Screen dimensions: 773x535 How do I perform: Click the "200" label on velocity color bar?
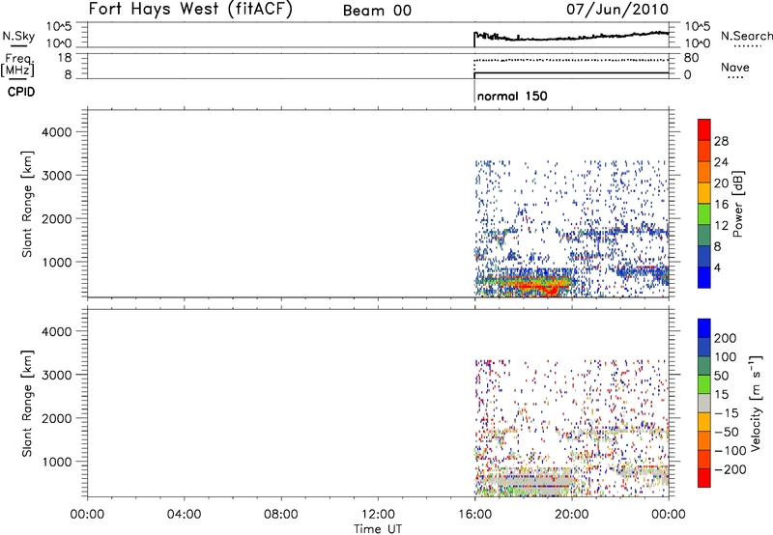point(726,338)
